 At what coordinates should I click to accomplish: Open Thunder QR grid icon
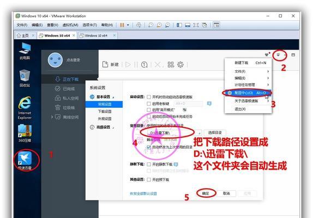click(x=171, y=64)
